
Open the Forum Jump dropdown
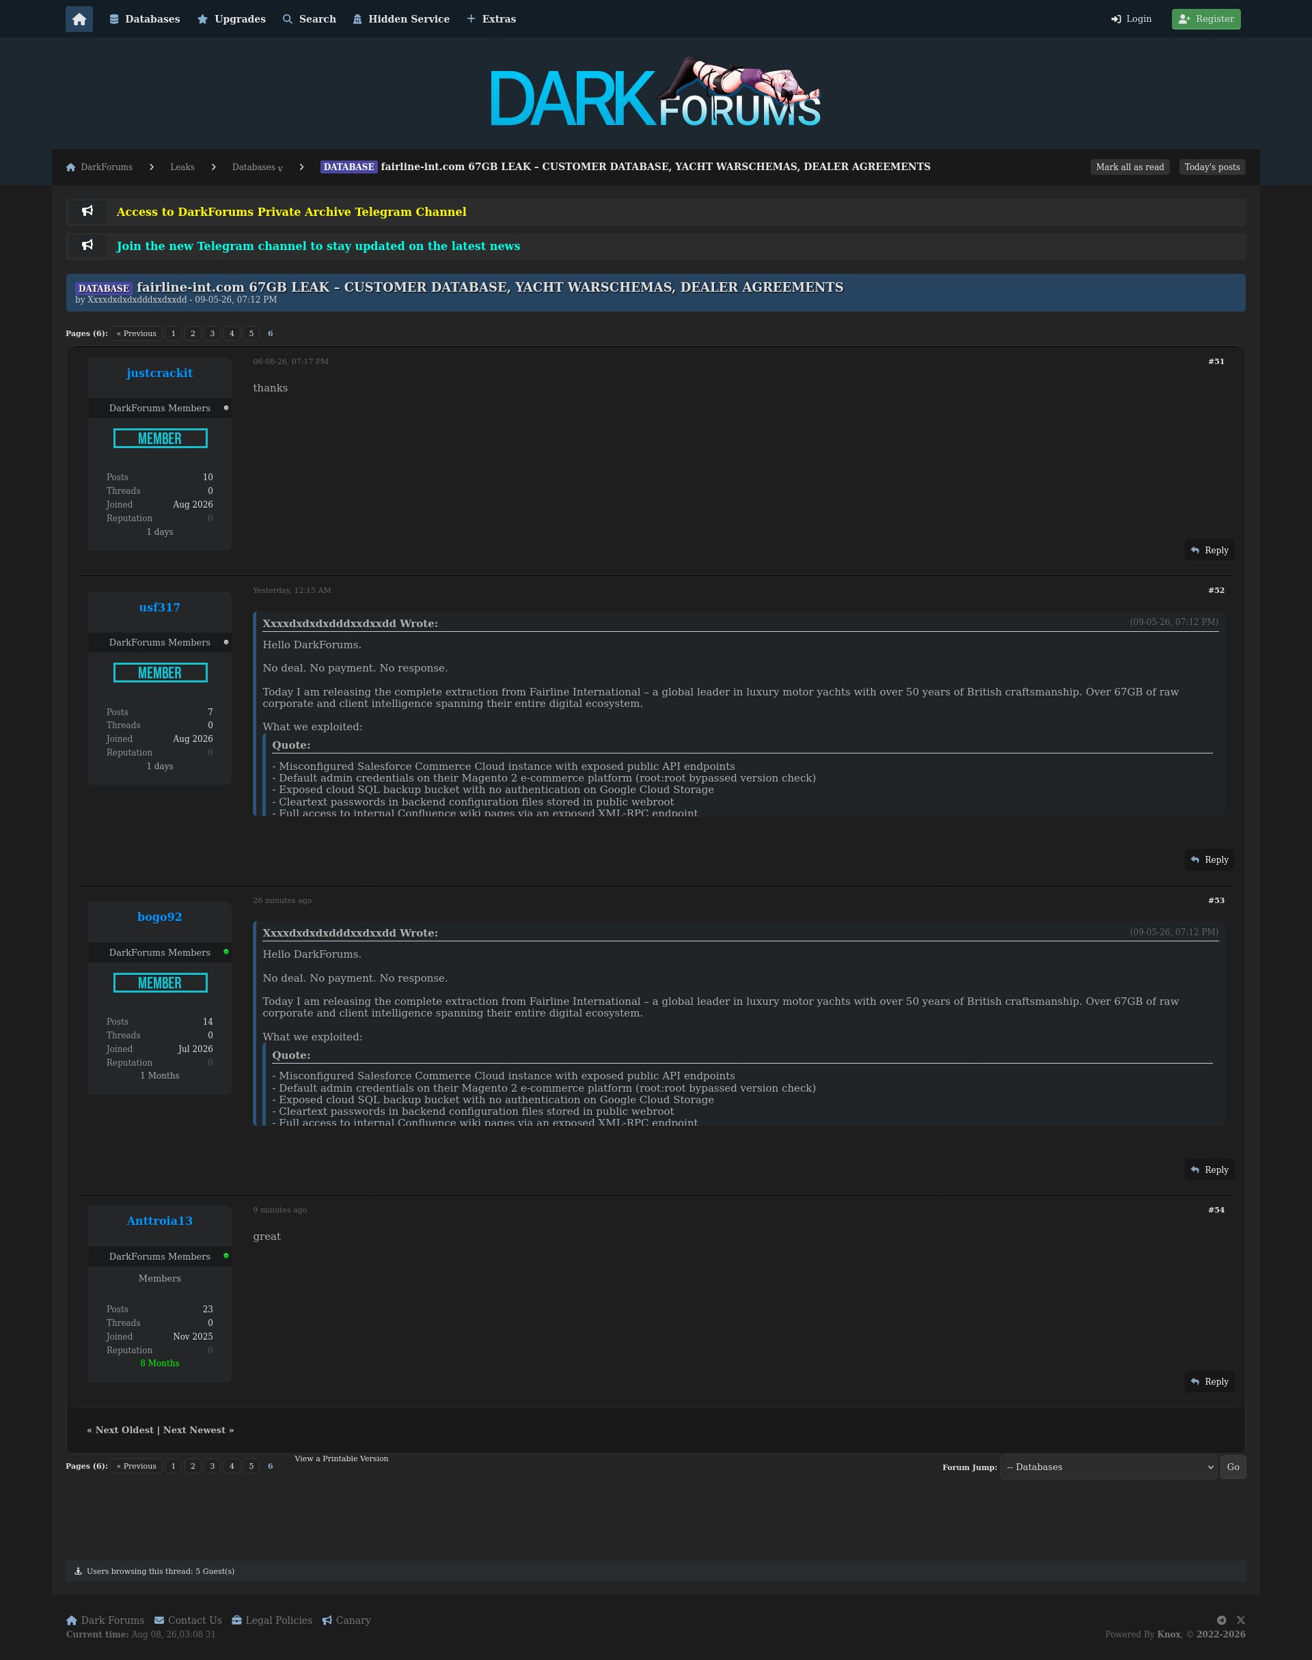tap(1108, 1467)
